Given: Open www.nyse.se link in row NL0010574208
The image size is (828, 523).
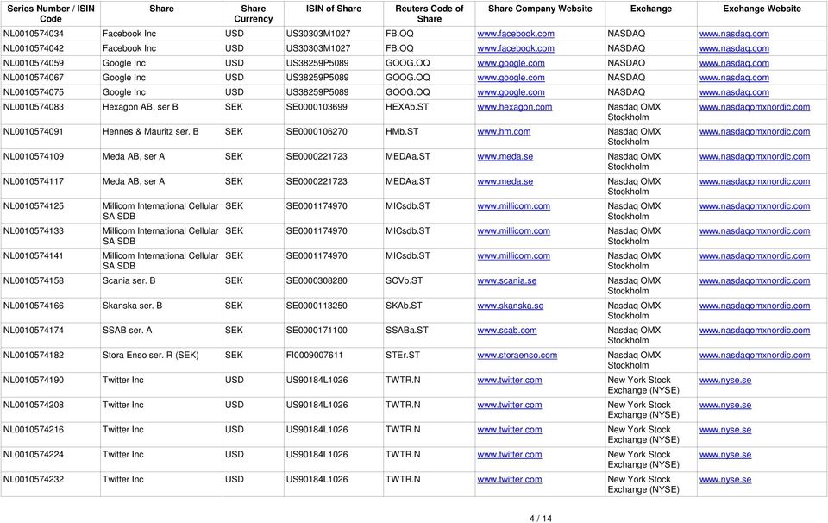Looking at the screenshot, I should coord(725,405).
